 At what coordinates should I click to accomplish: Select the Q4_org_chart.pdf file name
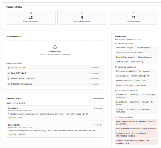point(18,68)
